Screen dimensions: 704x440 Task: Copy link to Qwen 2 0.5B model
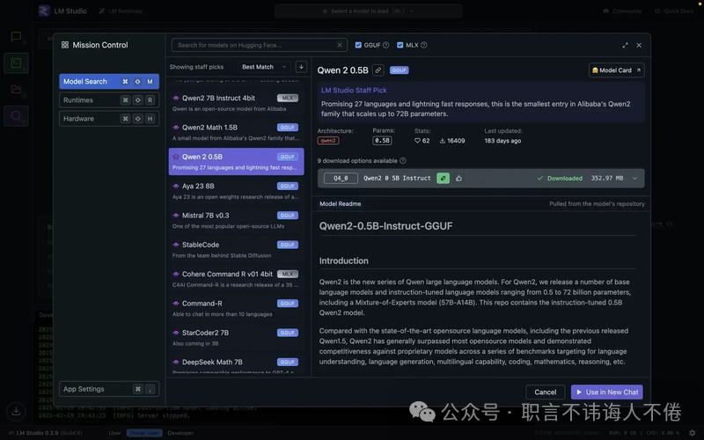coord(378,70)
